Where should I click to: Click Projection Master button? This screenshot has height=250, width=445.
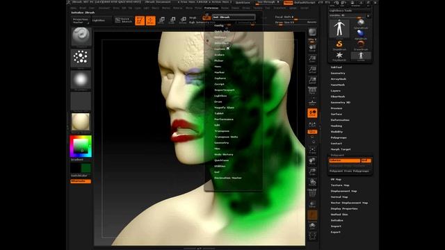coord(81,20)
